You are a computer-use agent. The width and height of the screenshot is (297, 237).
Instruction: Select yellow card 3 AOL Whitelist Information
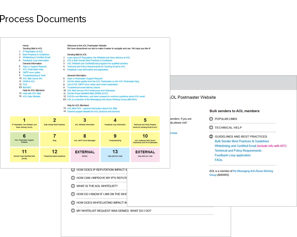pyautogui.click(x=85, y=124)
